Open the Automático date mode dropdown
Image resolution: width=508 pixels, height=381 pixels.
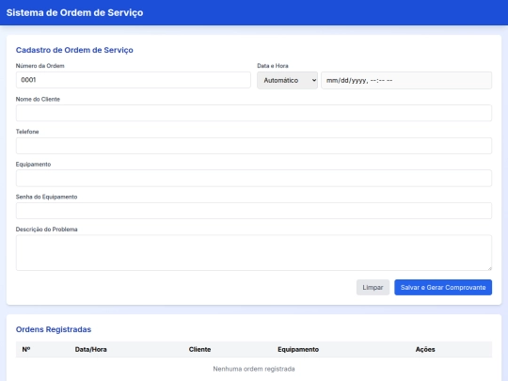pyautogui.click(x=287, y=80)
